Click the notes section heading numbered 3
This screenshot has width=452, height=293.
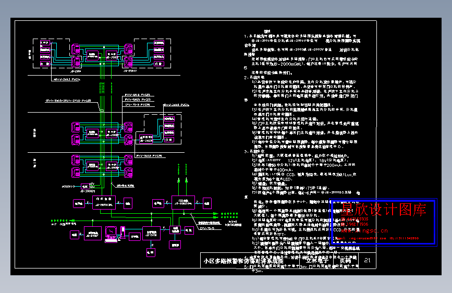coord(254,151)
